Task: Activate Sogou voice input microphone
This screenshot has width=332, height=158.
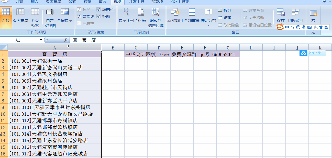Action: coord(304,27)
